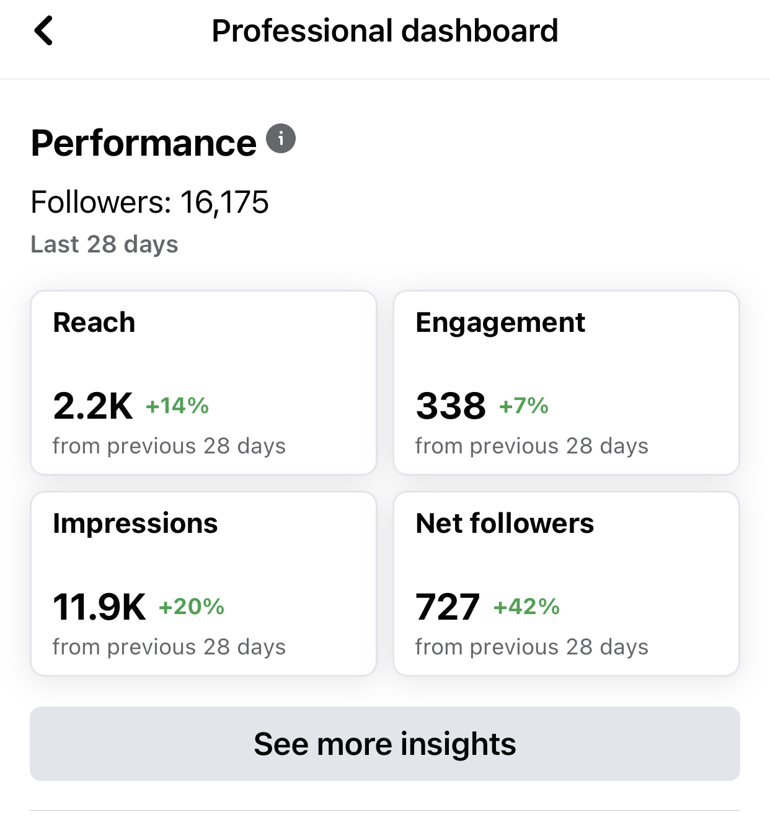
Task: Tap "from previous 28 days" under Reach
Action: tap(169, 446)
